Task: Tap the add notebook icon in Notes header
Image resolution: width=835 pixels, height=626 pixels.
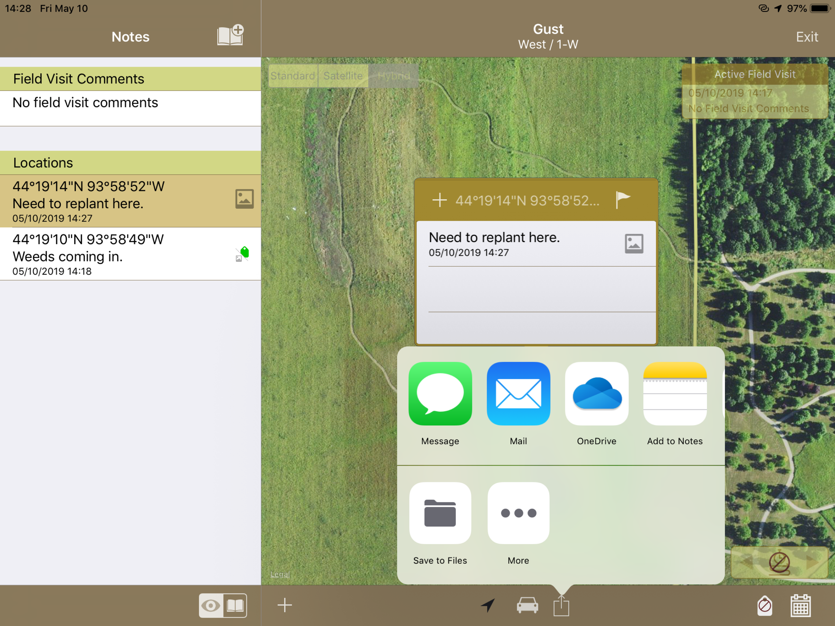Action: 230,36
